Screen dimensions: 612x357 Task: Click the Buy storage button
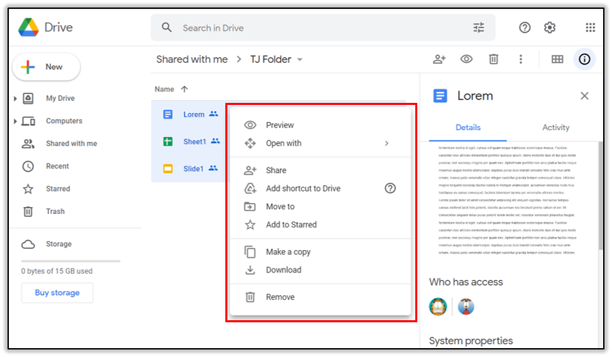57,293
